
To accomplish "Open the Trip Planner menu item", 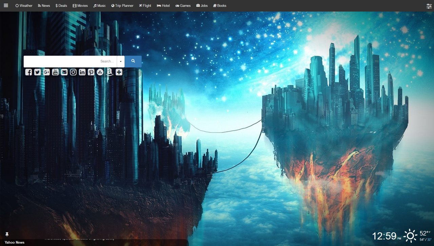I will click(x=122, y=5).
